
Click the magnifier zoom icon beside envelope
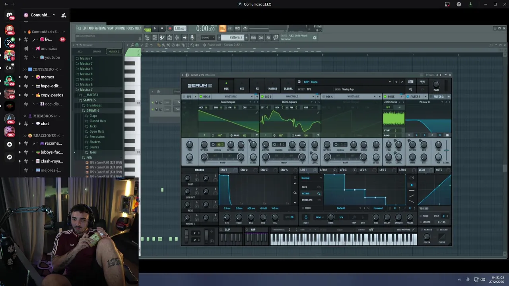295,193
